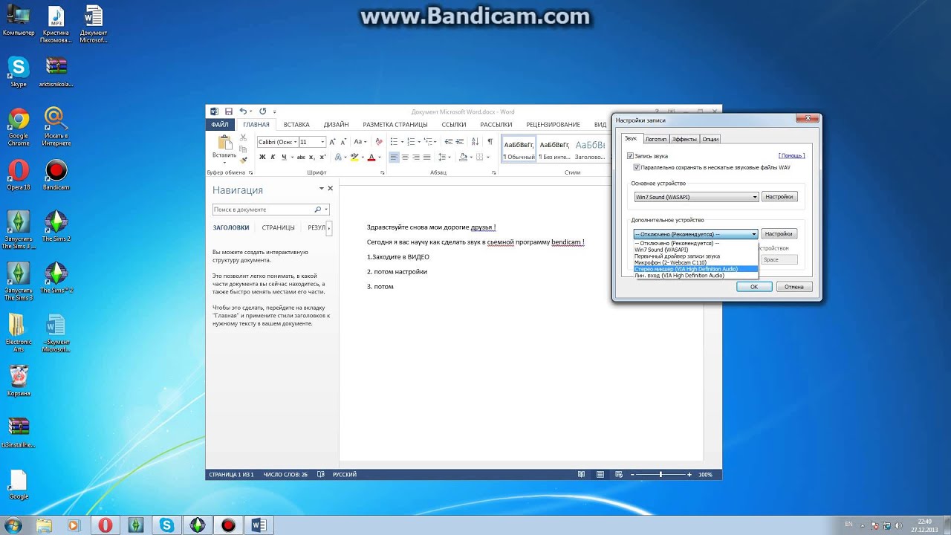This screenshot has width=951, height=535.
Task: Expand the Font group dialog launcher
Action: click(383, 172)
